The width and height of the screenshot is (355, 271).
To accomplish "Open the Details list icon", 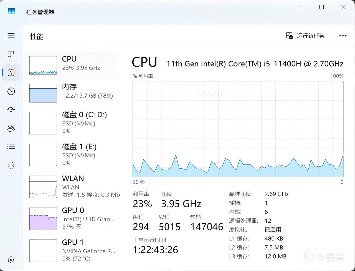I will point(11,147).
